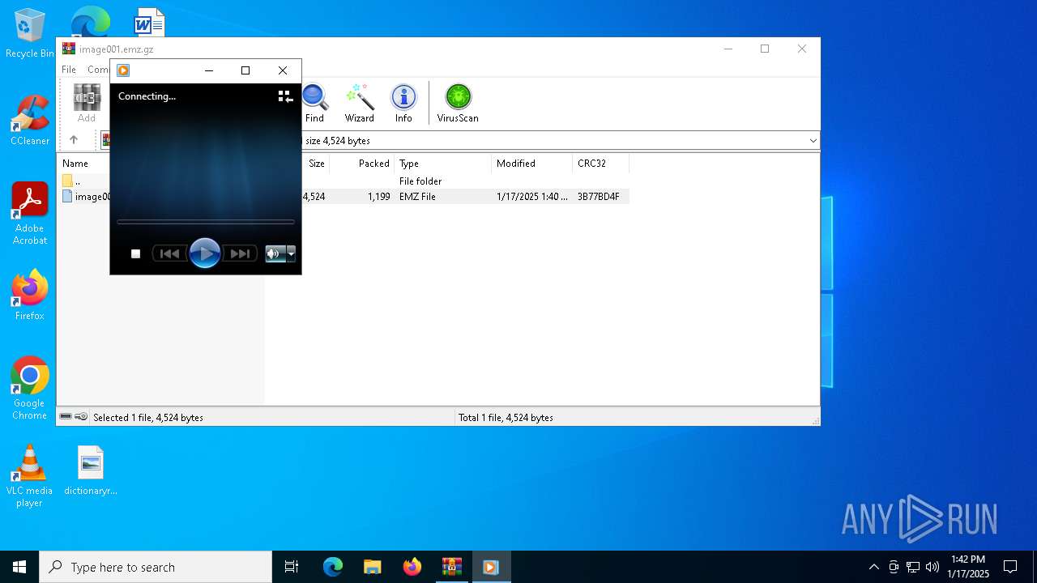Click the drive icon in WinRAR status bar
This screenshot has height=583, width=1037.
pos(66,417)
